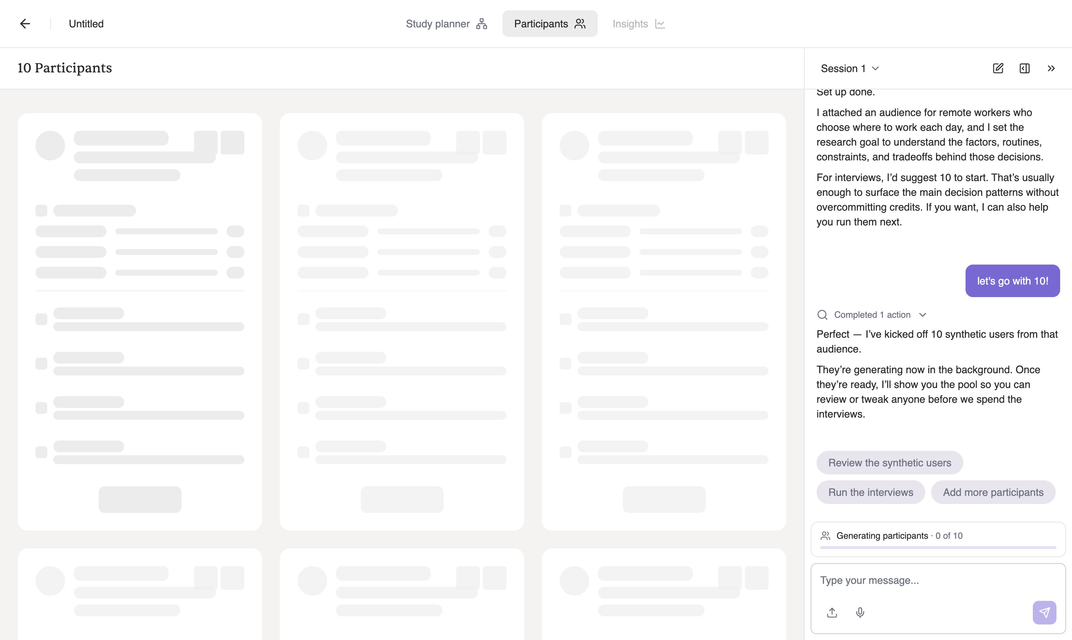Click the Study planner hierarchy icon
Image resolution: width=1072 pixels, height=640 pixels.
pos(481,24)
